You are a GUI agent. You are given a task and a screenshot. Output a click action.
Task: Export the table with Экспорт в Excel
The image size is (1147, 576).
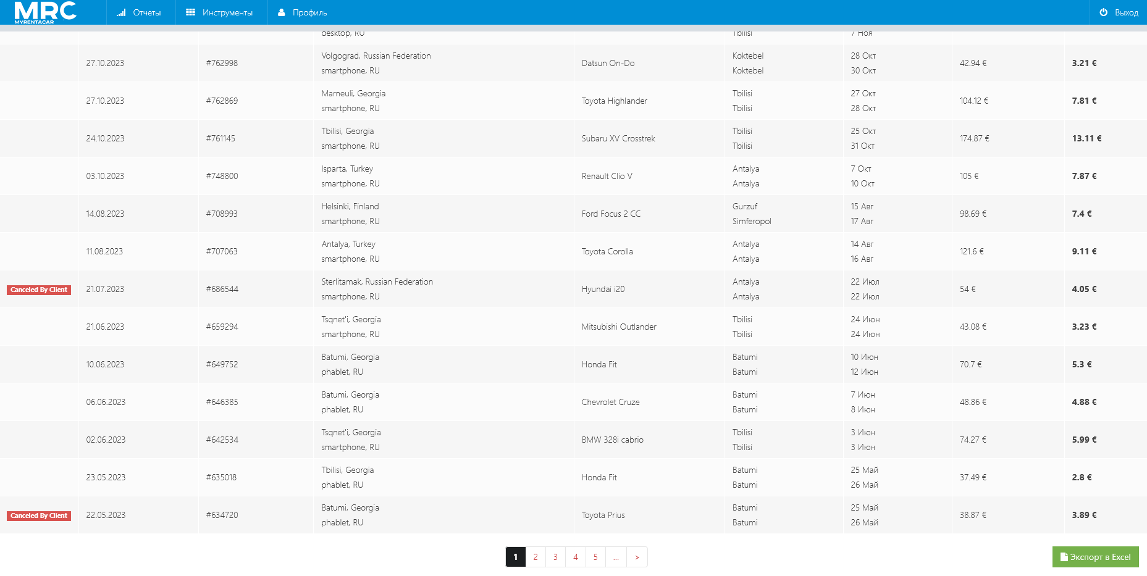point(1096,557)
